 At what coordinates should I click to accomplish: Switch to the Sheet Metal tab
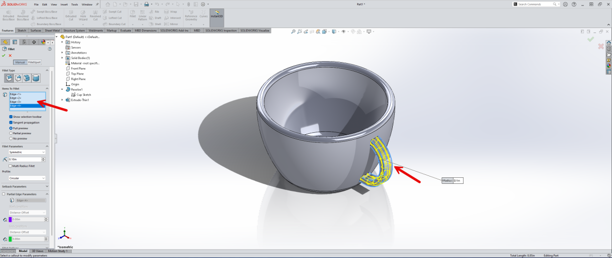click(52, 30)
